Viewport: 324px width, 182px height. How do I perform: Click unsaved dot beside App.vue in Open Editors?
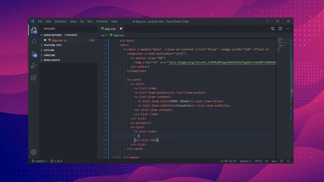tap(45, 40)
